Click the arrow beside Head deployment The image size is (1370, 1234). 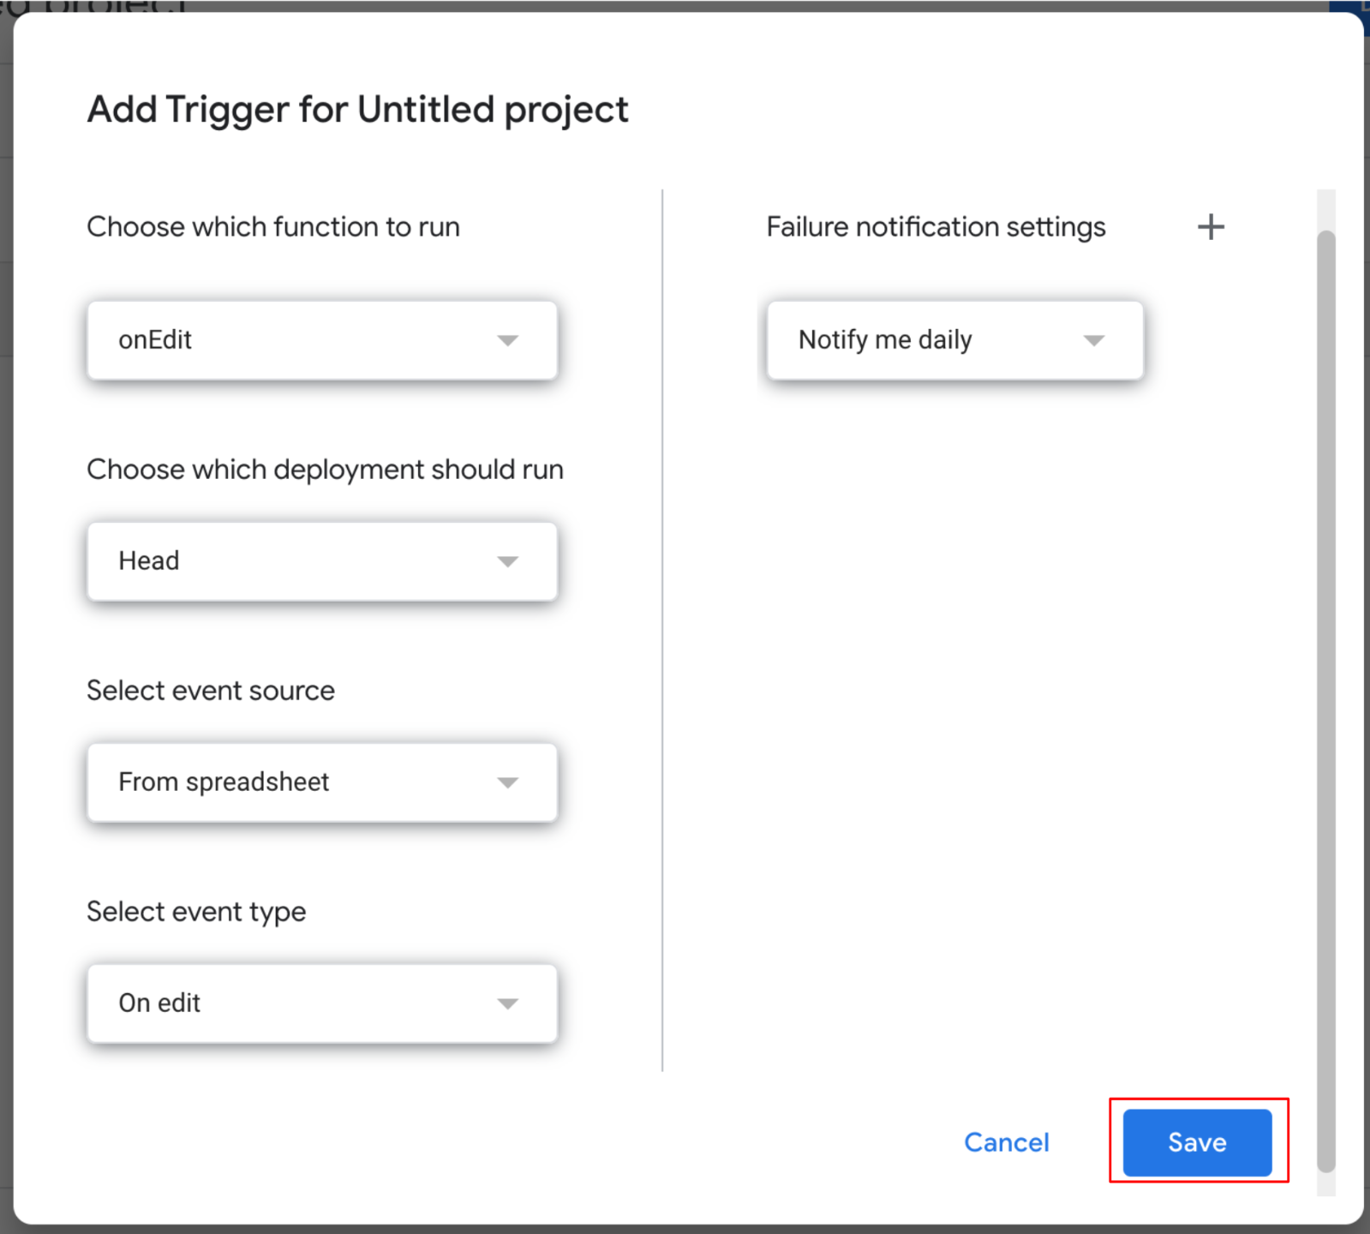coord(507,561)
